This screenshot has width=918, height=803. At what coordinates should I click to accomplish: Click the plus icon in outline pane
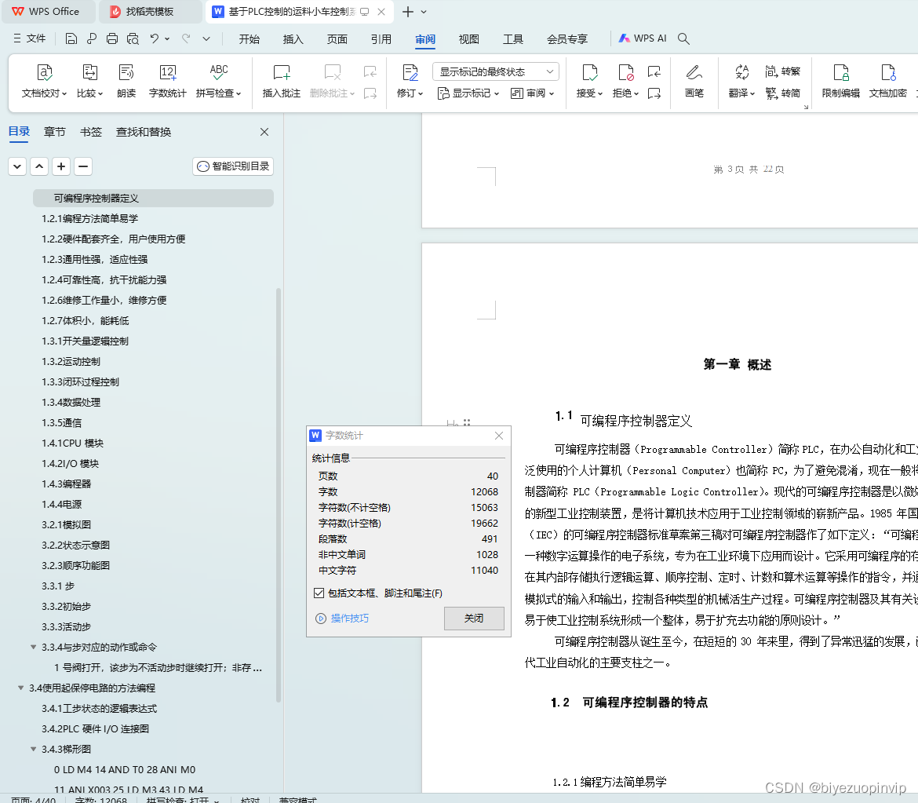tap(61, 166)
